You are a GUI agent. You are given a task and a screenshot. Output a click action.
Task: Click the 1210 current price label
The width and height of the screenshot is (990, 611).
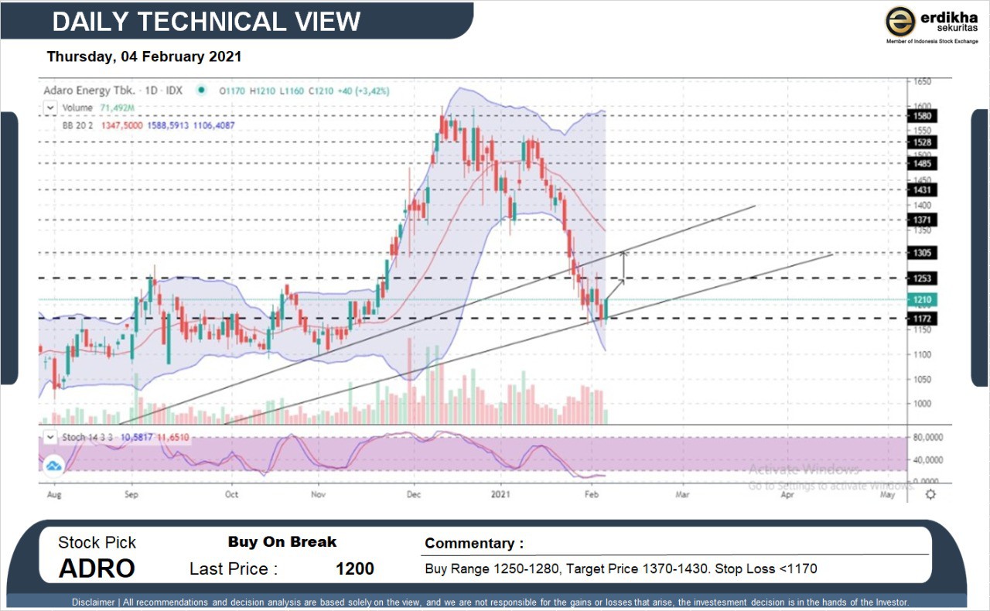(x=924, y=300)
